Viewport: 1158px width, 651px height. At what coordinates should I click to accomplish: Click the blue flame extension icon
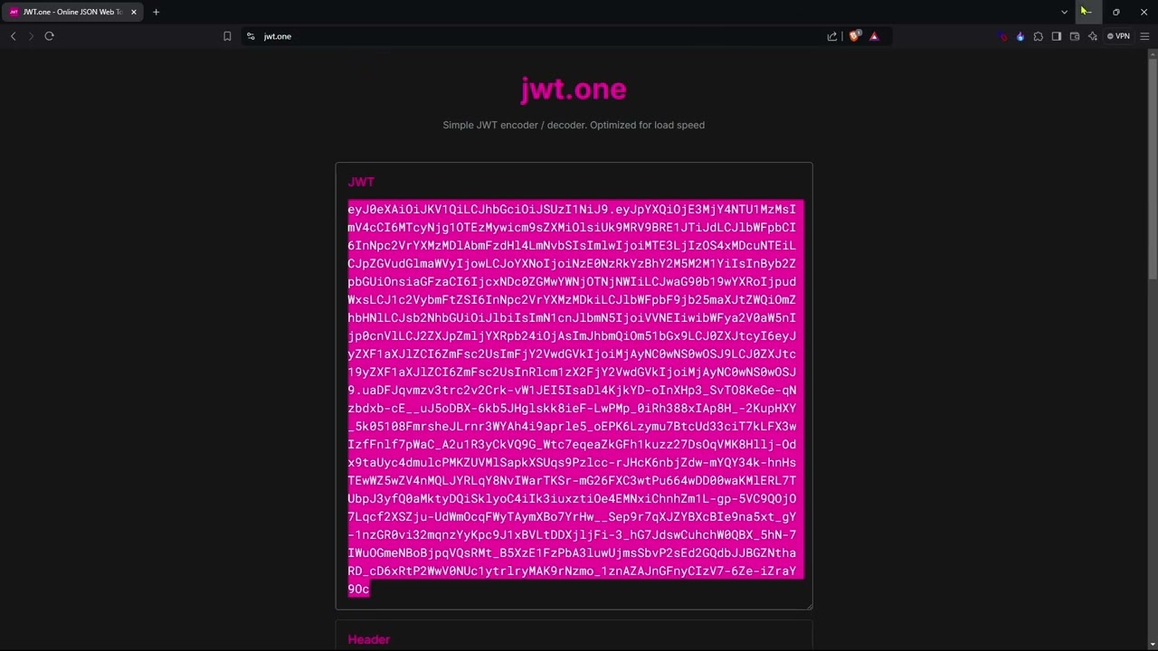[1020, 36]
